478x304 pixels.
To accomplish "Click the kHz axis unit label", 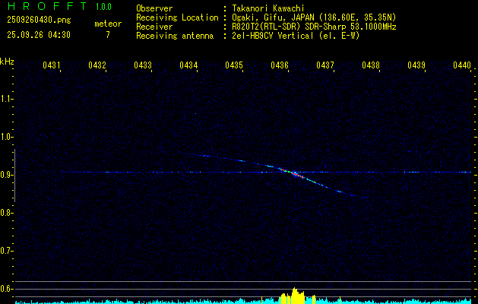I will [x=7, y=62].
